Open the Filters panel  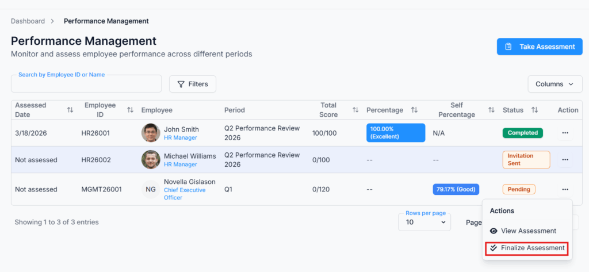pos(193,84)
